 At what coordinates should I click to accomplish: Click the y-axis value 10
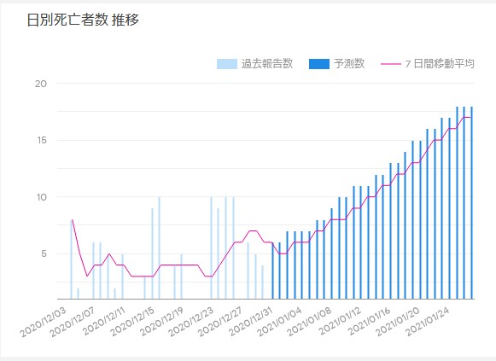(42, 197)
